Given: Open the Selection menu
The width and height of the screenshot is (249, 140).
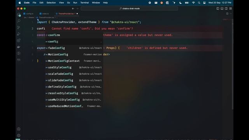Looking at the screenshot, I should click(51, 3).
